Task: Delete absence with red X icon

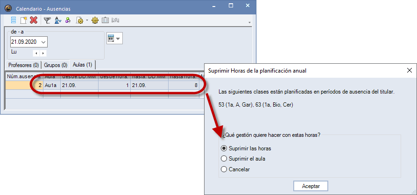Action: pyautogui.click(x=34, y=20)
